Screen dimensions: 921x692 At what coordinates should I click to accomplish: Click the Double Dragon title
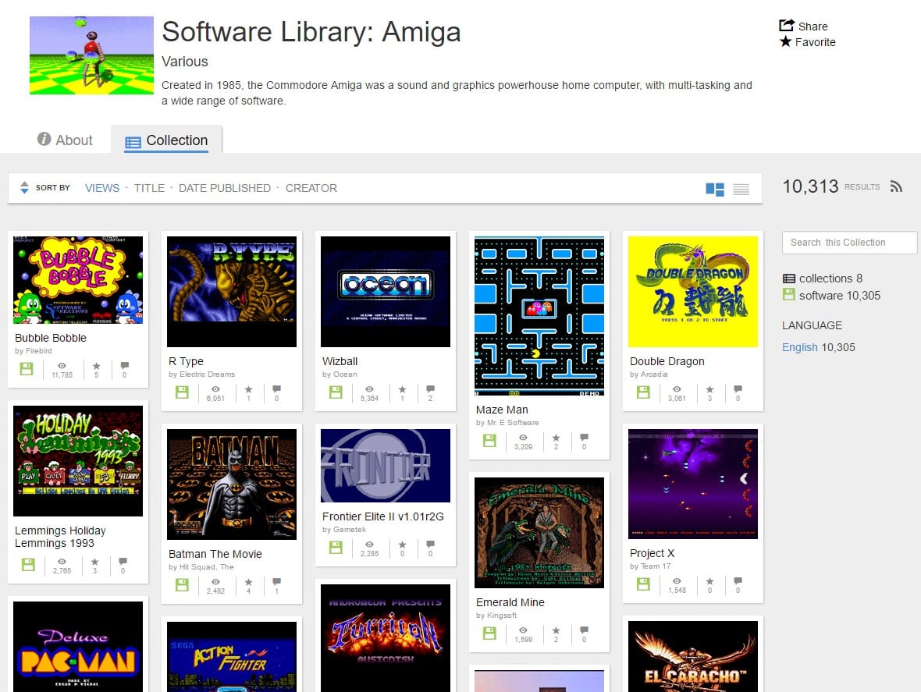pos(667,361)
